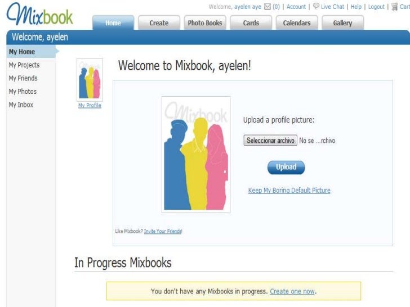Click the 'Upload a profile picture:' label
The width and height of the screenshot is (410, 307).
point(279,120)
